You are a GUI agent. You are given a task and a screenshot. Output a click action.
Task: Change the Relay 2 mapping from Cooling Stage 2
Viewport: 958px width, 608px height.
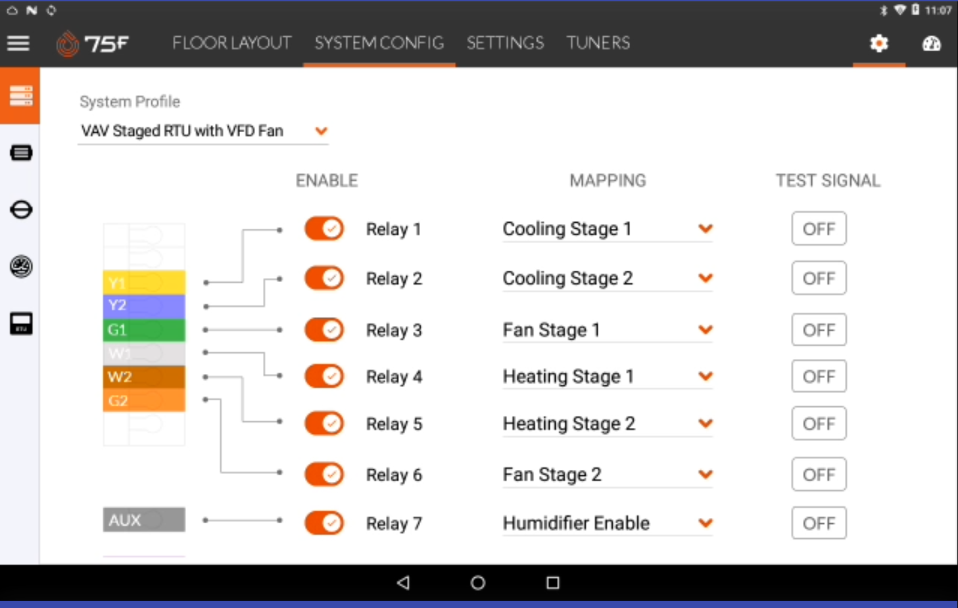click(x=705, y=278)
